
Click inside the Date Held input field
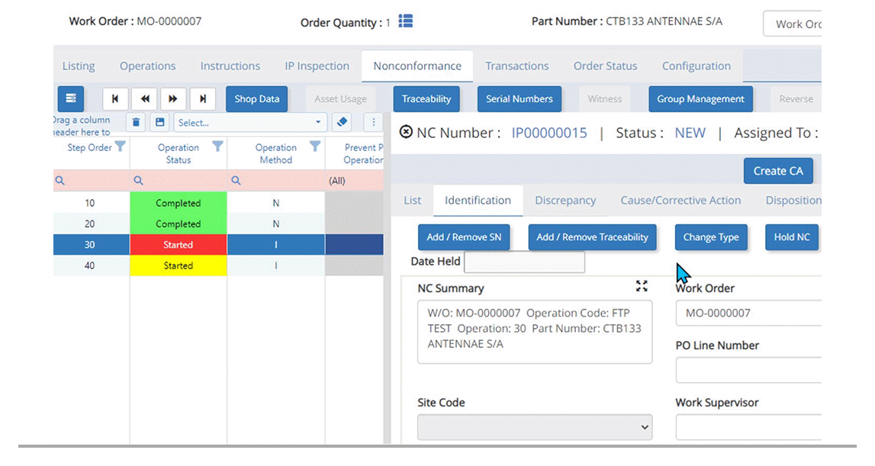point(524,261)
